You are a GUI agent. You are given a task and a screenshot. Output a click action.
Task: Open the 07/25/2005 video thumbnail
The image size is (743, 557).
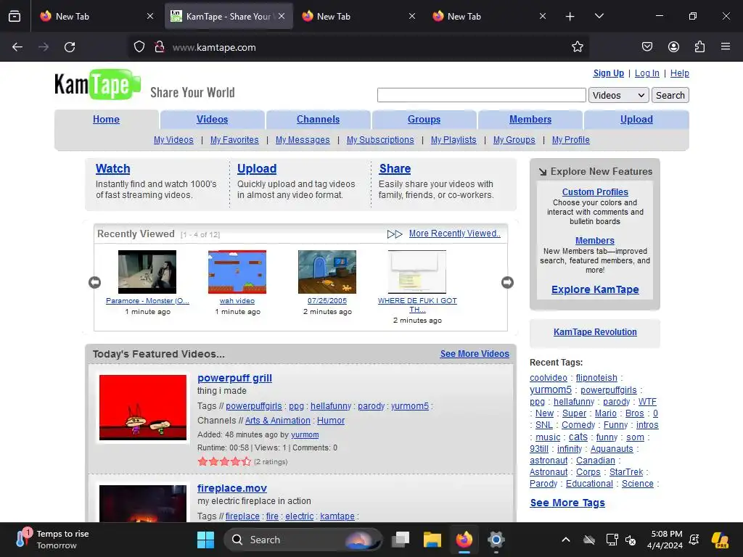[x=327, y=272]
